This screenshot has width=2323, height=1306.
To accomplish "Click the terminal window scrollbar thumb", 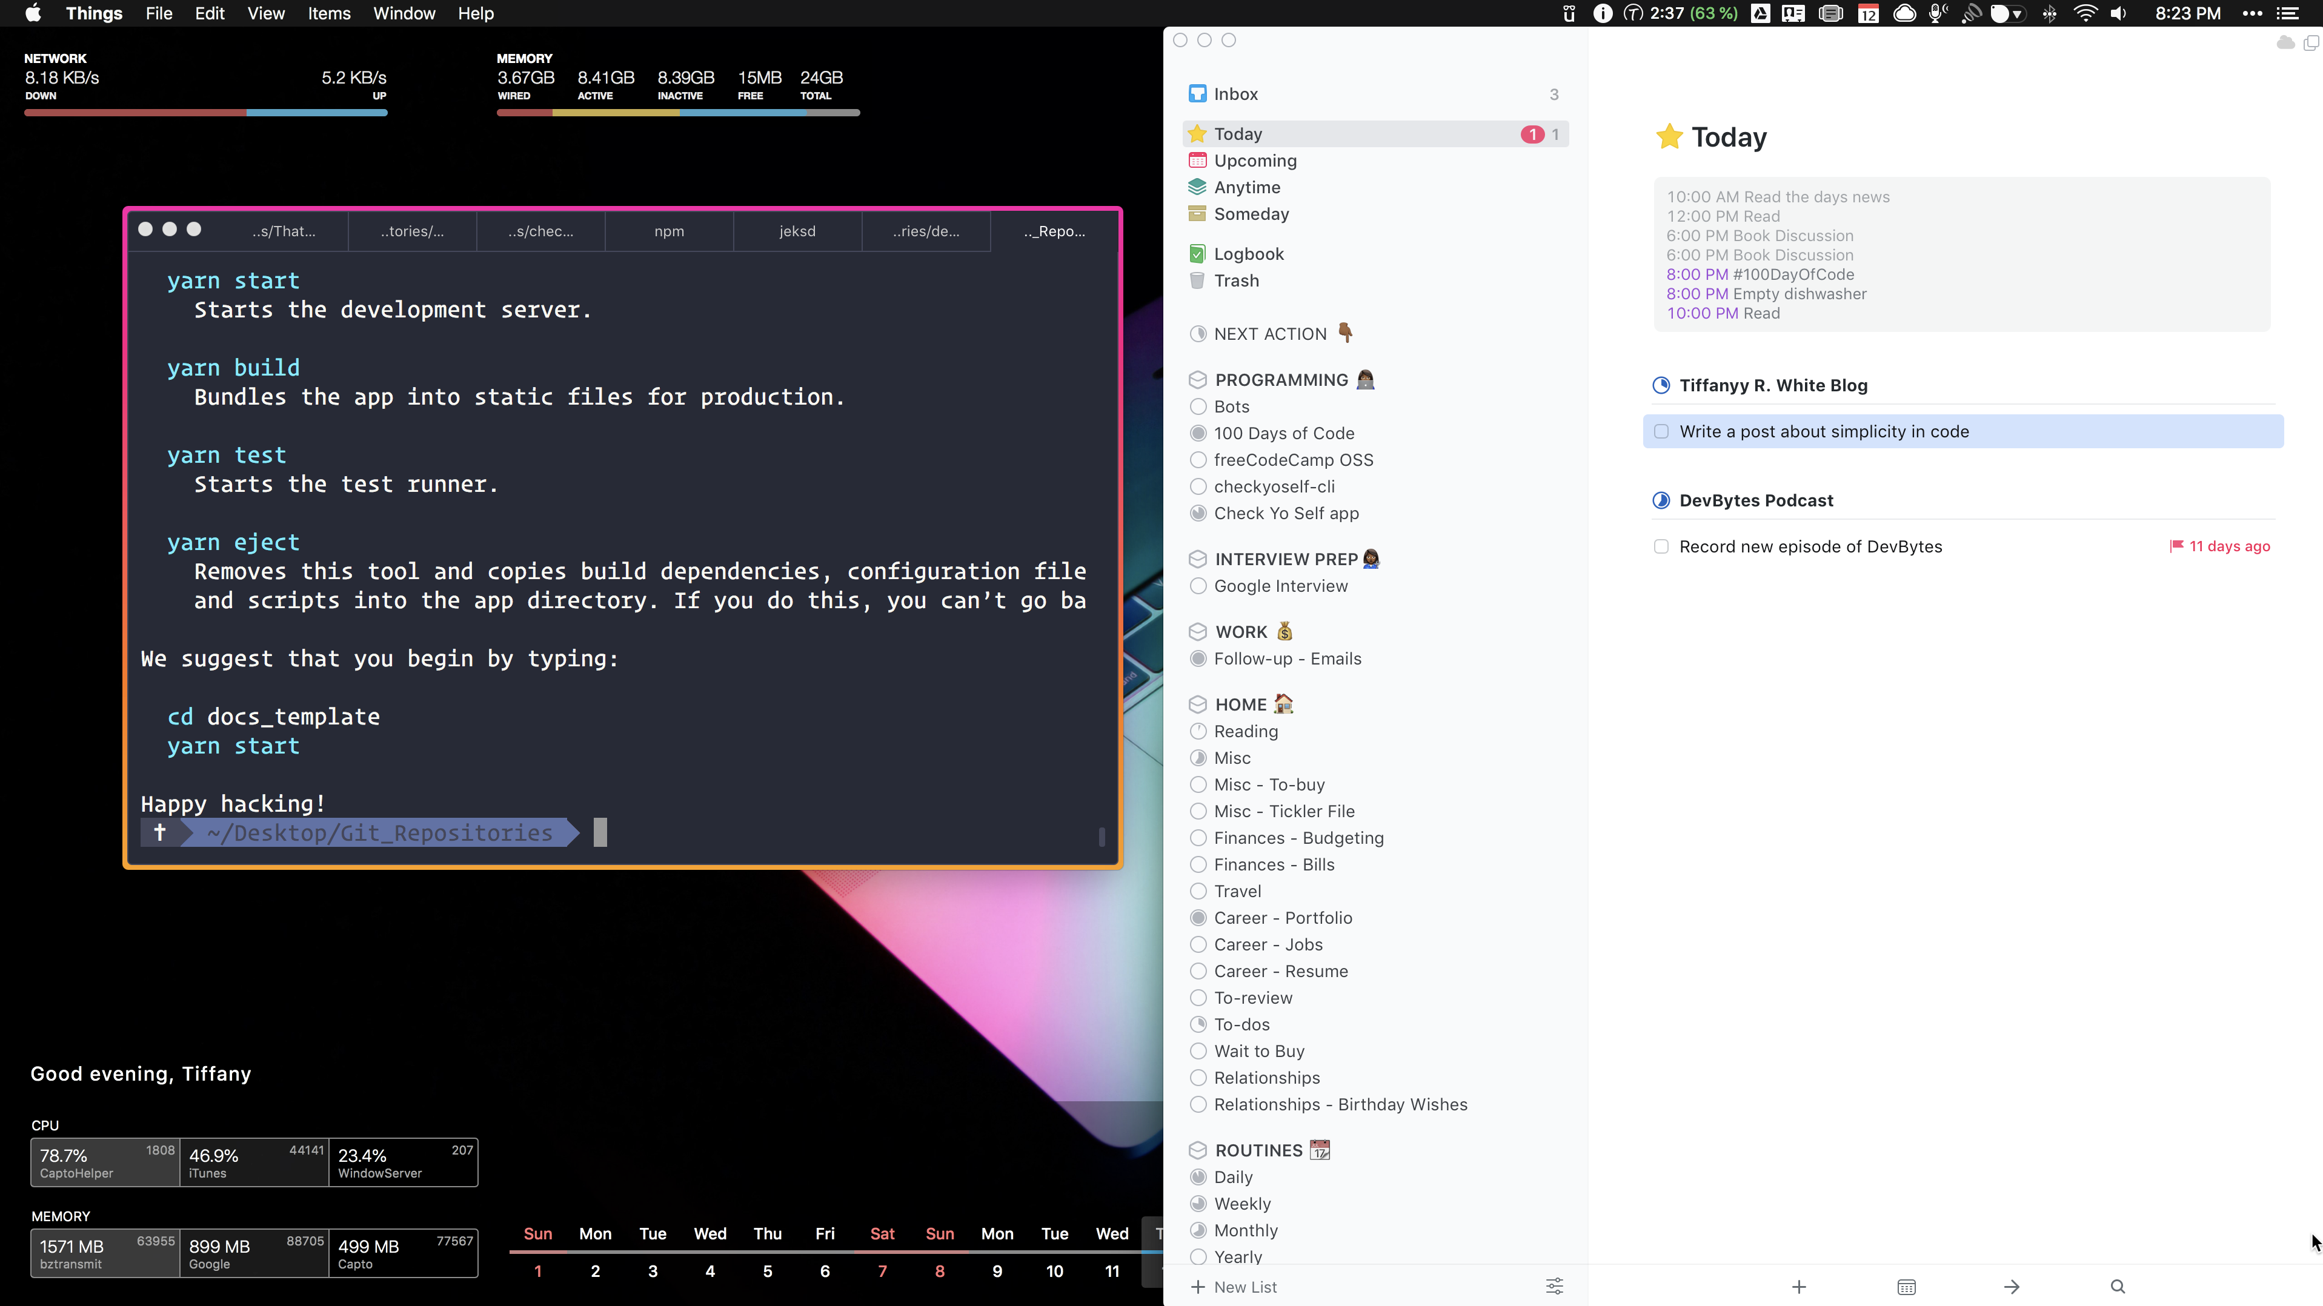I will pyautogui.click(x=1101, y=837).
